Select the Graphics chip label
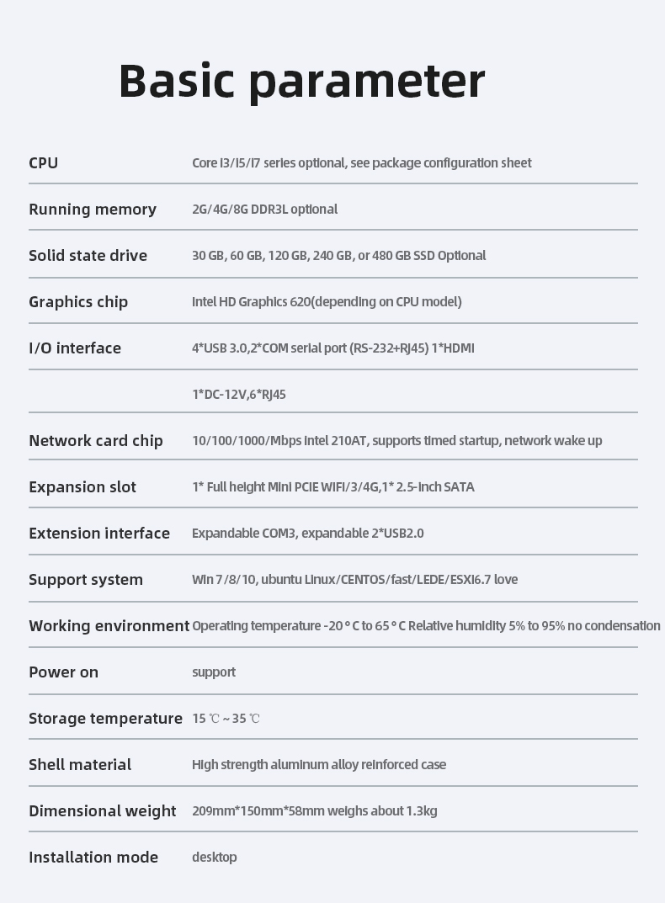665x903 pixels. point(78,301)
